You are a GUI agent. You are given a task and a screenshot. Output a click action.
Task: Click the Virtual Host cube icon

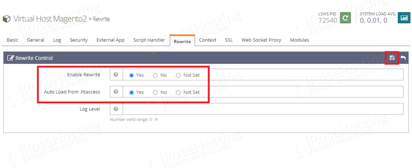7,19
